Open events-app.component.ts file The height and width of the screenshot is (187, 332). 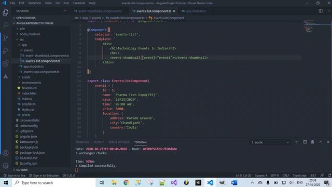pyautogui.click(x=41, y=72)
